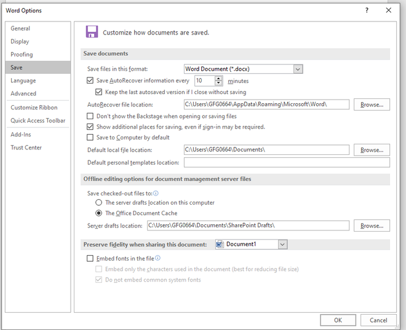Go to Customize Ribbon settings
This screenshot has height=330, width=406.
(x=33, y=108)
